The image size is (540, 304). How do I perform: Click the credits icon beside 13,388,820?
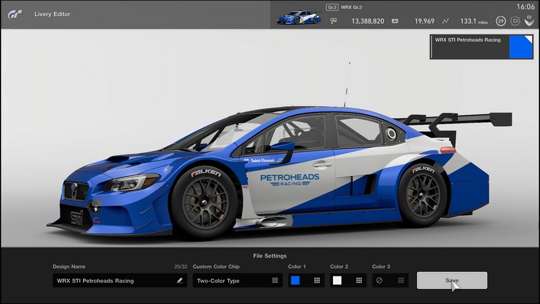tap(333, 21)
